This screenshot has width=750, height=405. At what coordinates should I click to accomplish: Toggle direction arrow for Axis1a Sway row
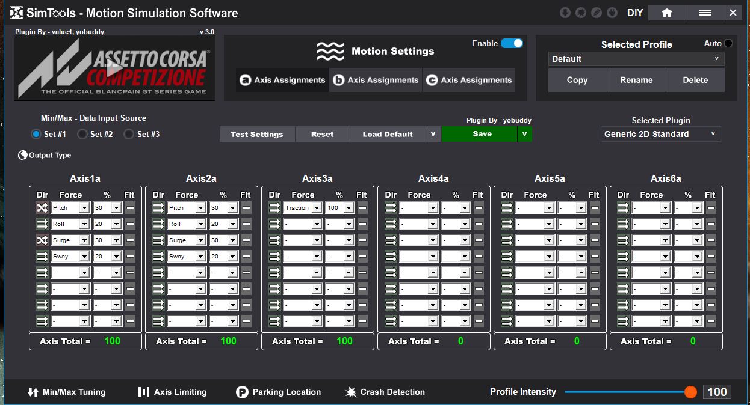pos(42,256)
